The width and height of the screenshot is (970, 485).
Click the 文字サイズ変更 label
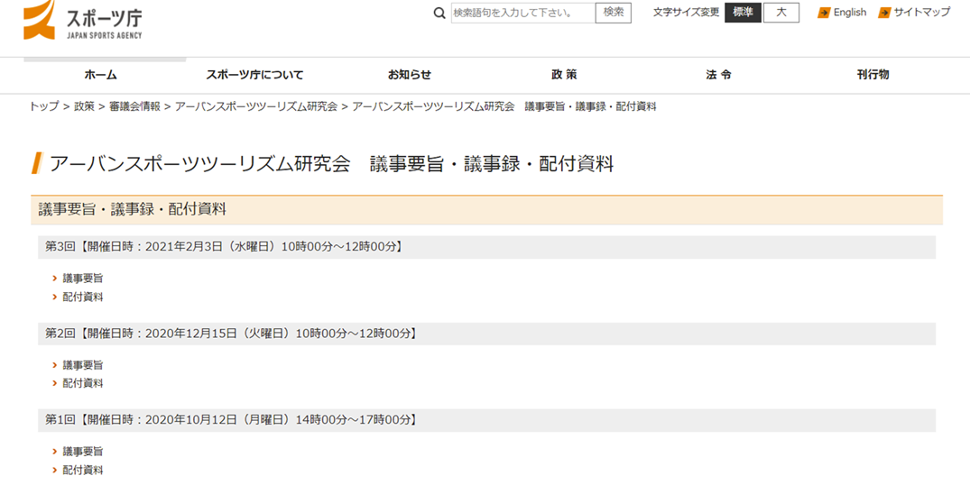(686, 13)
